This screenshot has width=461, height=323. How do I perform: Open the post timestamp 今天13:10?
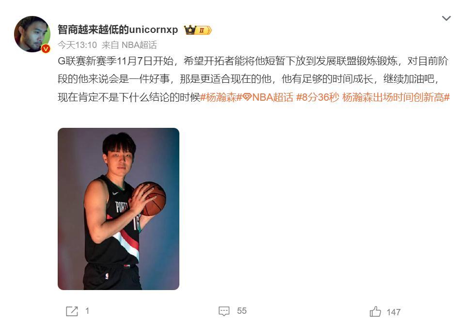click(x=78, y=45)
